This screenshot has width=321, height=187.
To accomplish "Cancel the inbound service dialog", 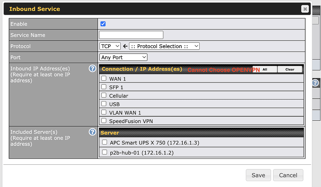I will [288, 175].
